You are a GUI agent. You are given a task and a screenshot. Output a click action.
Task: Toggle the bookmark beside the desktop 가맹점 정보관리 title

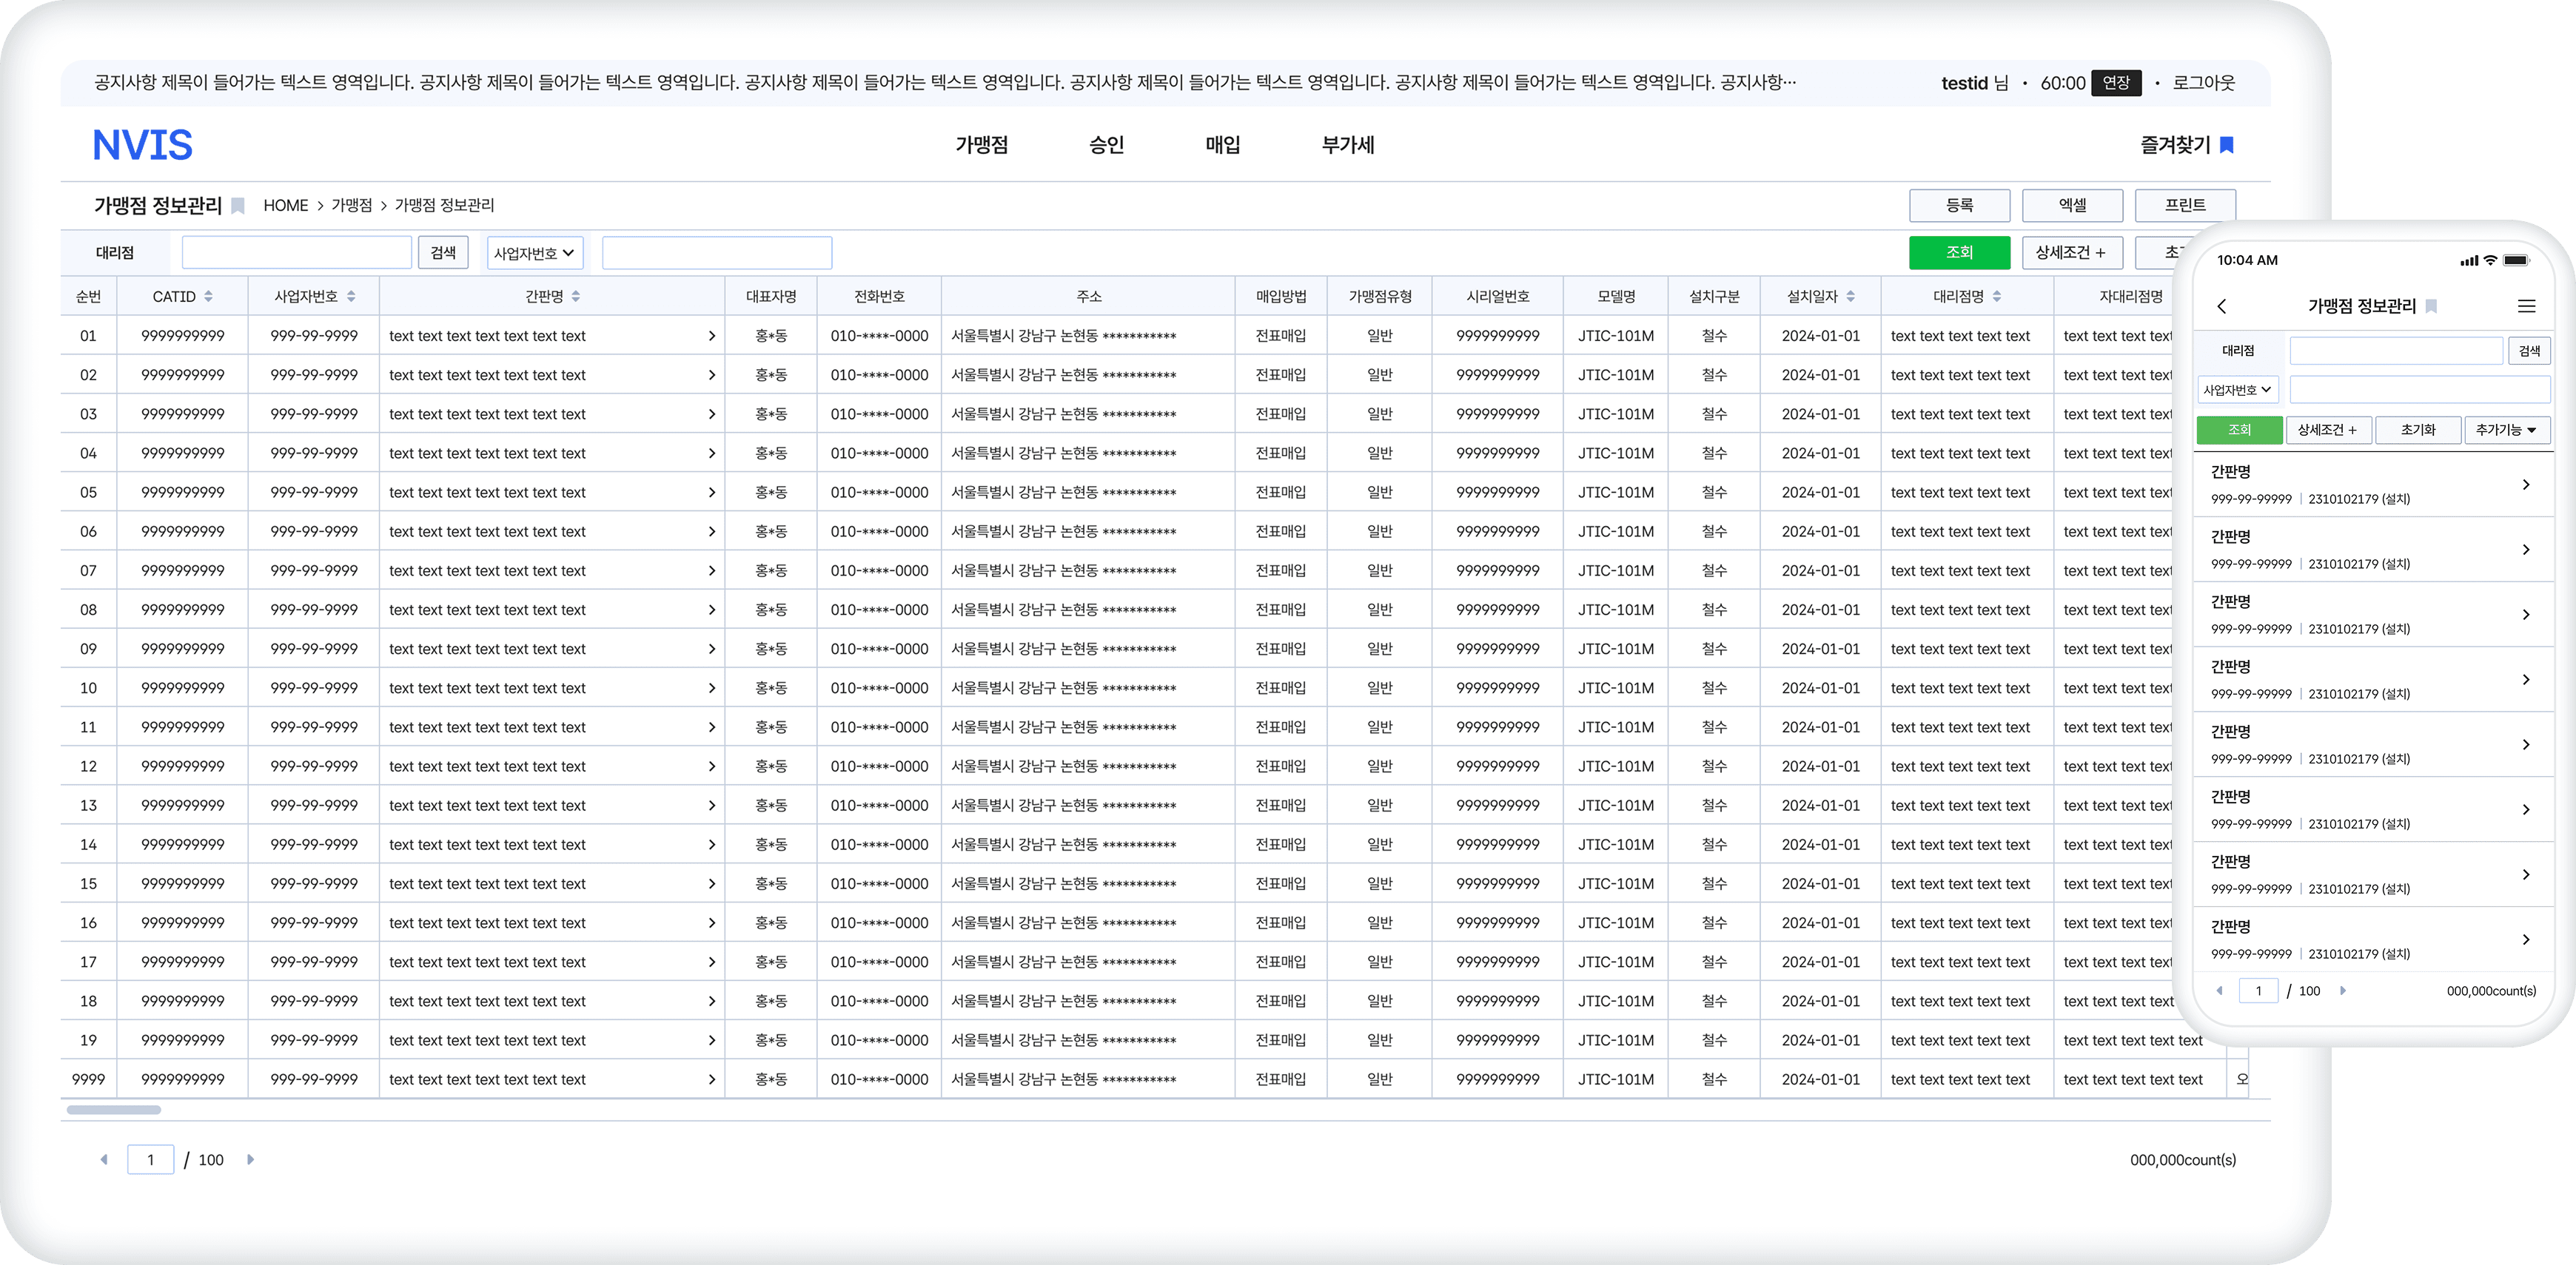coord(238,206)
